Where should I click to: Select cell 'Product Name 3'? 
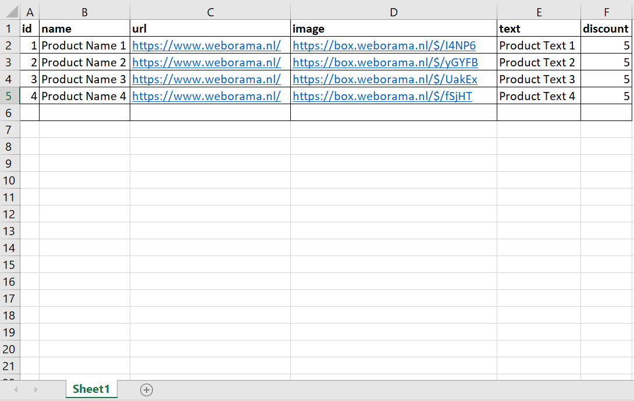point(84,79)
